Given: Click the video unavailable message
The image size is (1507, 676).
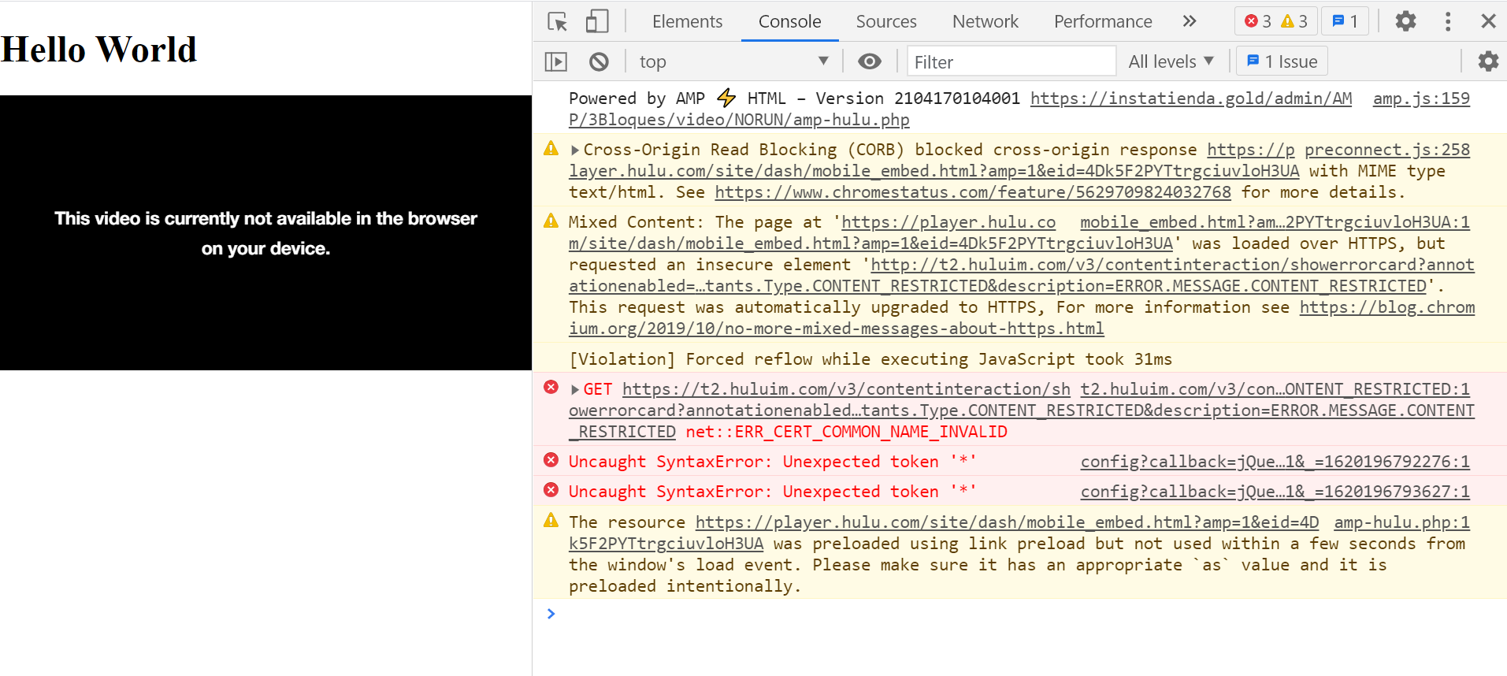Looking at the screenshot, I should (x=265, y=233).
